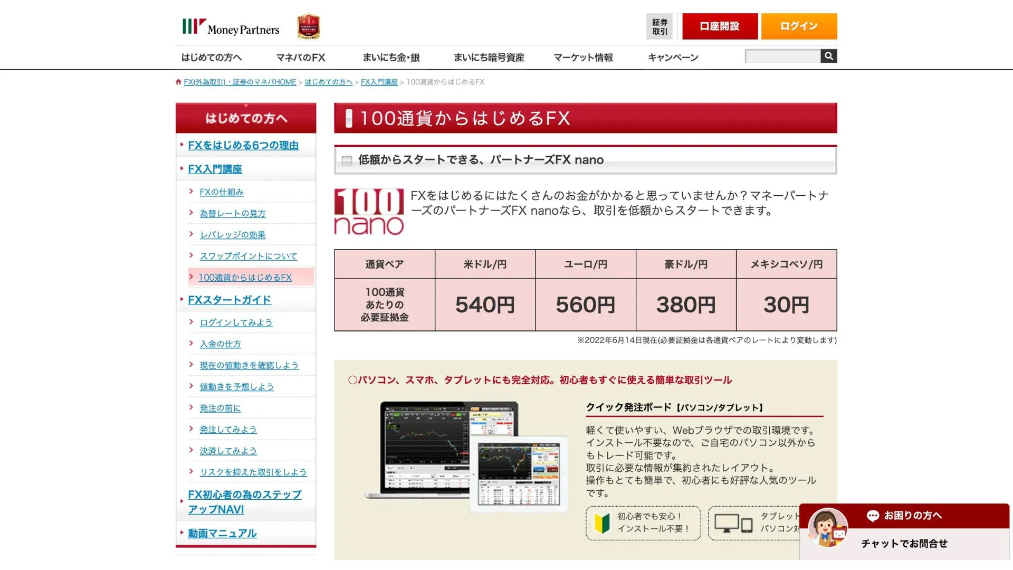The width and height of the screenshot is (1013, 570).
Task: Open the マネパのFX menu
Action: point(301,58)
